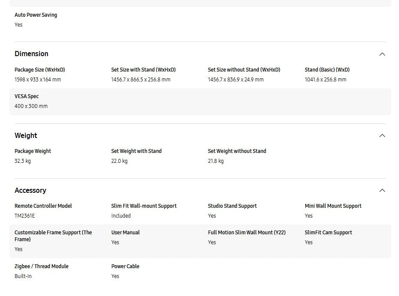399x296 pixels.
Task: Click the Set Weight with Stand label
Action: (x=136, y=151)
